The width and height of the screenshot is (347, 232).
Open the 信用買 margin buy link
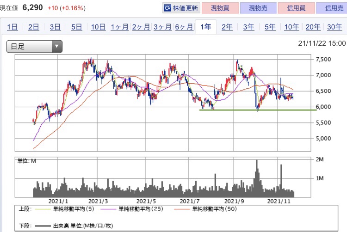pyautogui.click(x=296, y=8)
